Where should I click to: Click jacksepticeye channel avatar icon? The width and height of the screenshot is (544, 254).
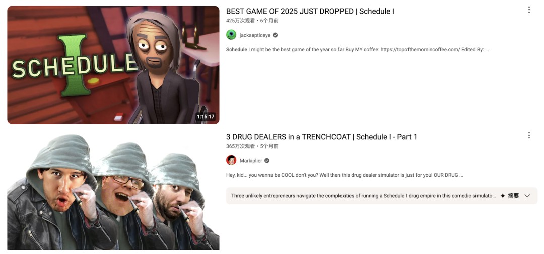pyautogui.click(x=231, y=35)
